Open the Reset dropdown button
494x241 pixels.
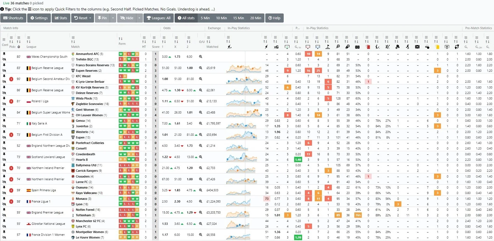pos(83,18)
